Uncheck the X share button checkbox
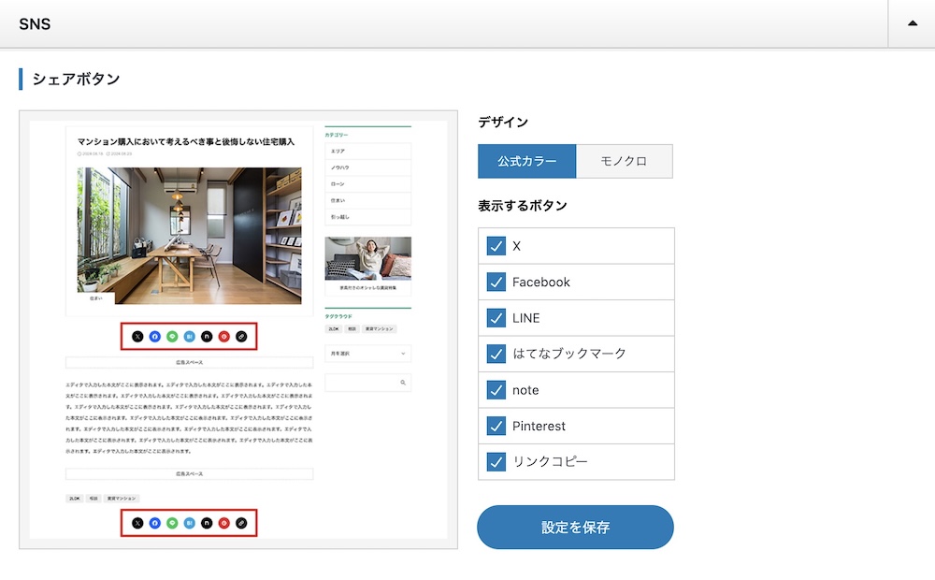The image size is (935, 580). 496,246
